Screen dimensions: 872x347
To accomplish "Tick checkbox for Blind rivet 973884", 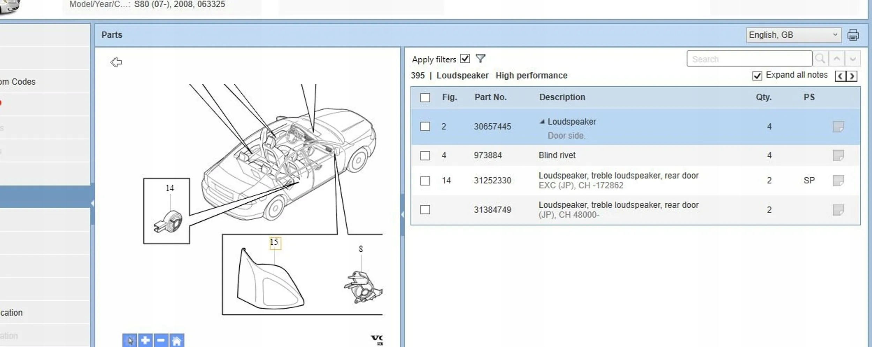I will coord(425,155).
